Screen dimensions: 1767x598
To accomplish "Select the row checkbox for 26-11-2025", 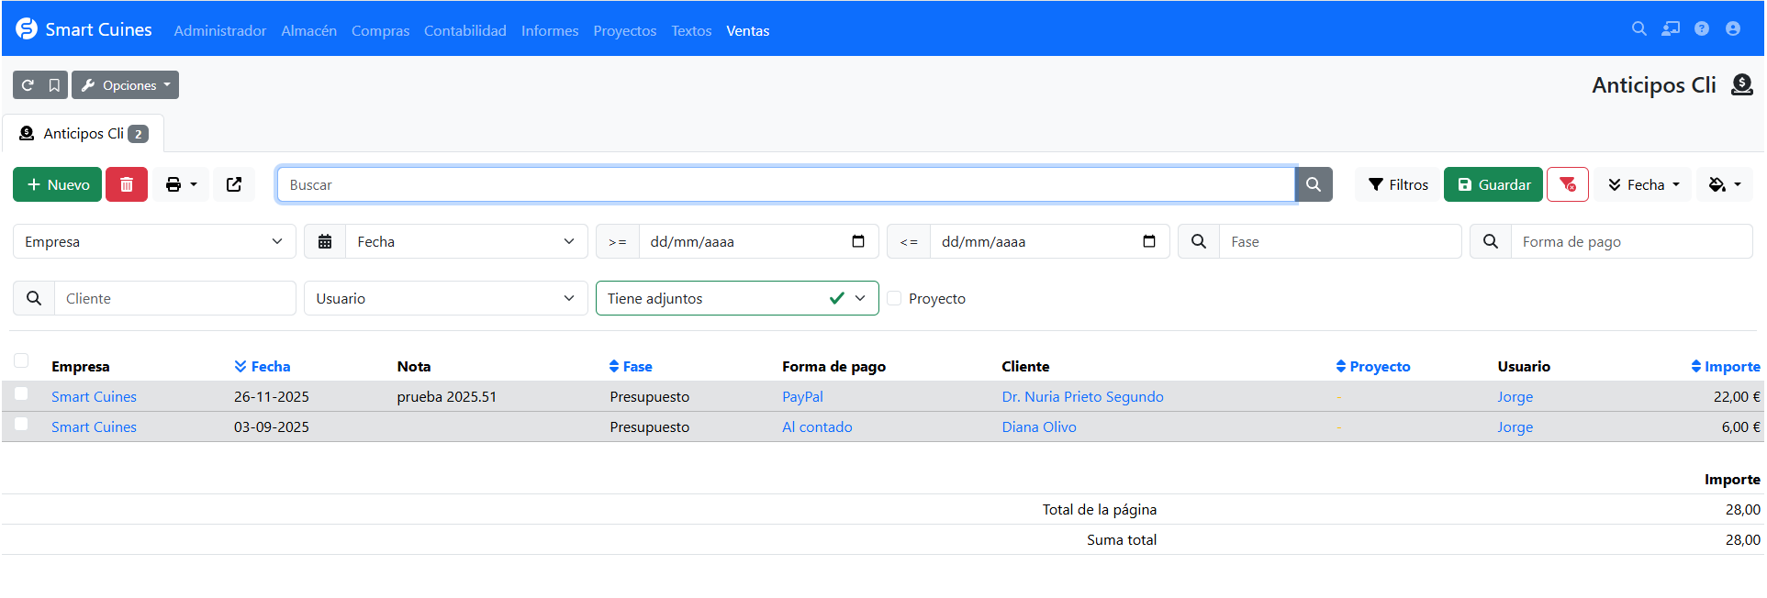I will click(21, 394).
